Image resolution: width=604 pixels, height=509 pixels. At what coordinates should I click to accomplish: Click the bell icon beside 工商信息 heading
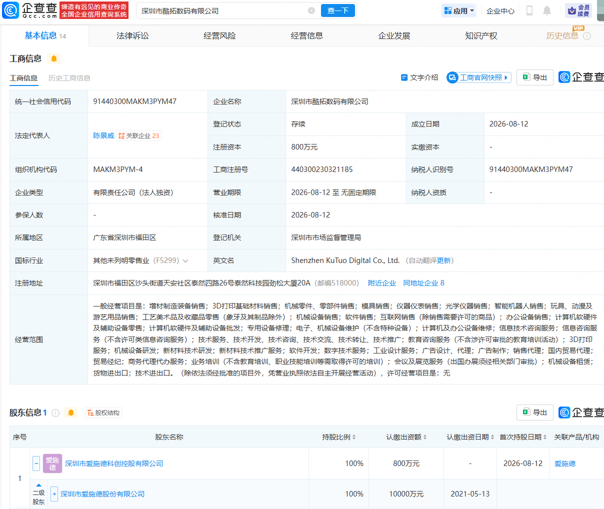coord(54,58)
